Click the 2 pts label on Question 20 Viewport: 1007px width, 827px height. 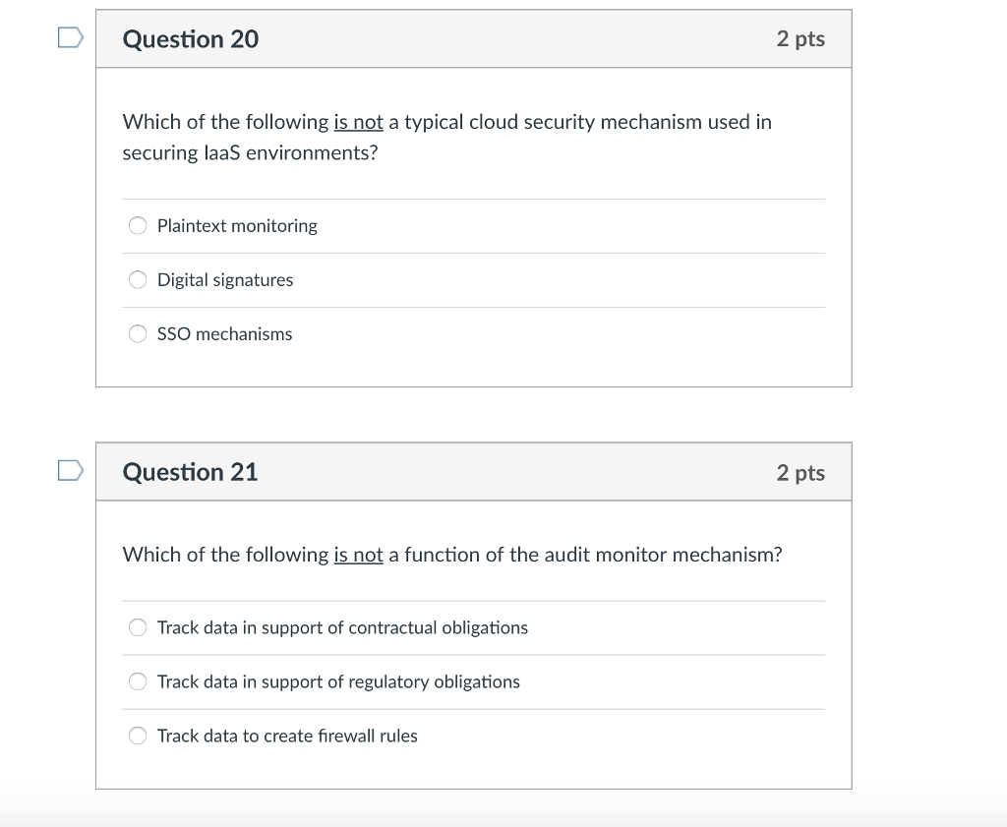800,39
